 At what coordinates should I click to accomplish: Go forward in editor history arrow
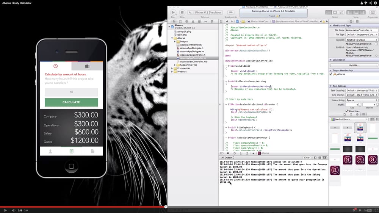click(232, 21)
